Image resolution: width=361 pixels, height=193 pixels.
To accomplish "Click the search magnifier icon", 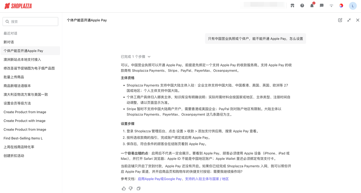I will pyautogui.click(x=7, y=22).
